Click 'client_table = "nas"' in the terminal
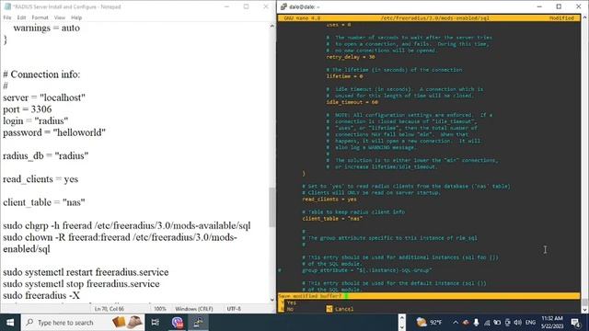Image resolution: width=589 pixels, height=331 pixels. pyautogui.click(x=332, y=219)
